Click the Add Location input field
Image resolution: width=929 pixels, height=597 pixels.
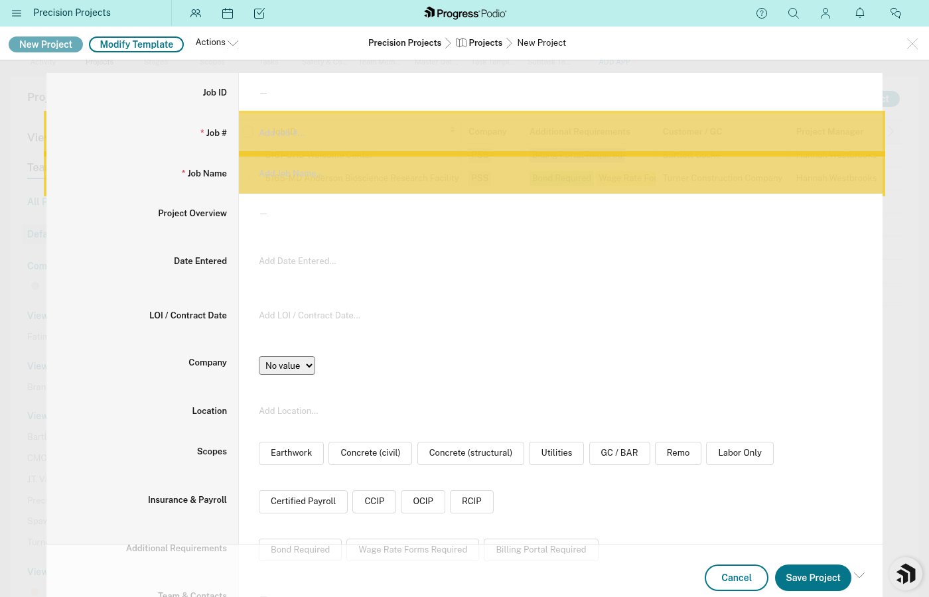[x=288, y=411]
